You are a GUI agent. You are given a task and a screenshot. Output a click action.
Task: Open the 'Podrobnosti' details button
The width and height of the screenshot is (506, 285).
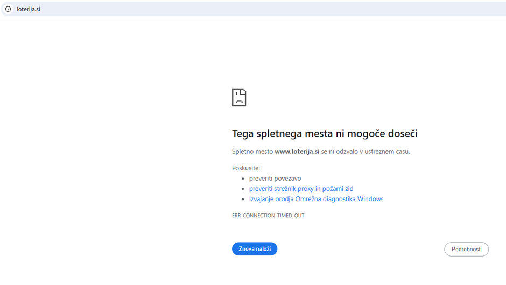[466, 249]
